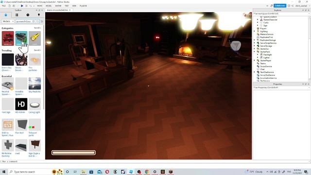Click the New file icon
The image size is (311, 175).
(x=9, y=6)
